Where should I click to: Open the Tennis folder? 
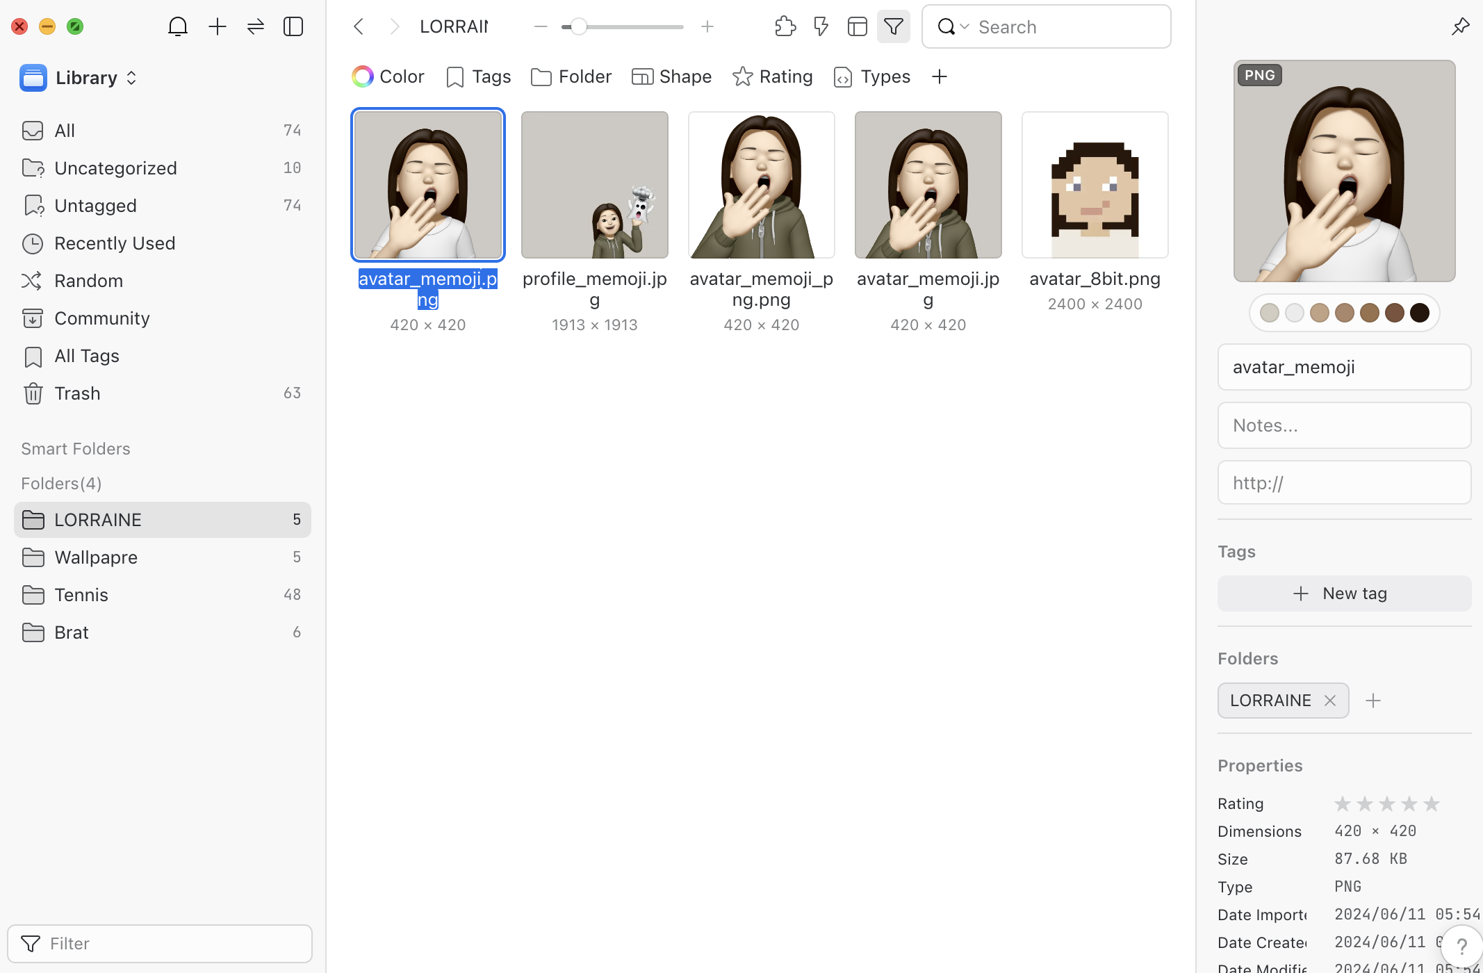point(81,595)
